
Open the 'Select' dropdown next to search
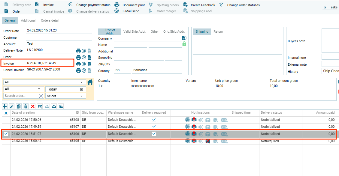click(x=82, y=96)
